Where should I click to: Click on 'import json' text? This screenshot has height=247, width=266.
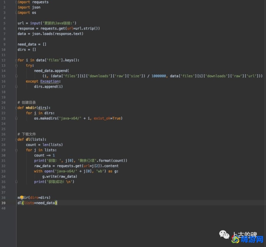pyautogui.click(x=29, y=7)
